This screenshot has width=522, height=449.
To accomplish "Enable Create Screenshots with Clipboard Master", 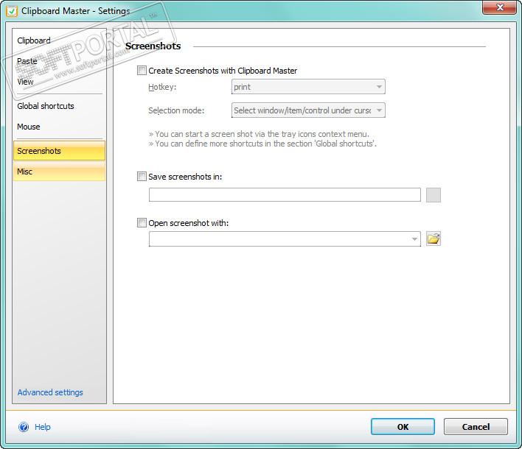I will 142,71.
